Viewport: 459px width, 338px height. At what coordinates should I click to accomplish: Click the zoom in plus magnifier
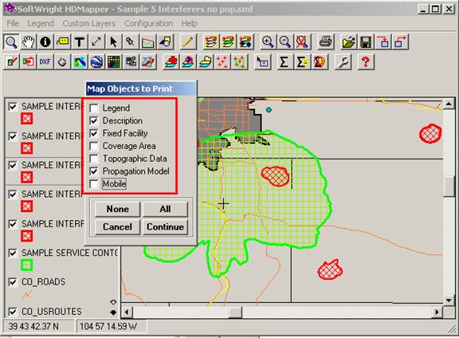268,42
